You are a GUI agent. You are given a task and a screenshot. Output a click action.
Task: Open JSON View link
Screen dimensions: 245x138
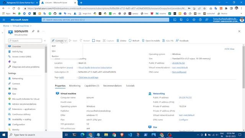(229, 49)
